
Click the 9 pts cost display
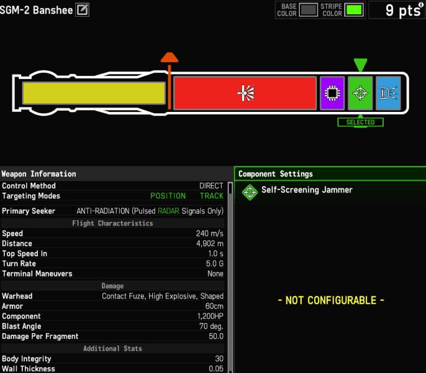pos(403,11)
